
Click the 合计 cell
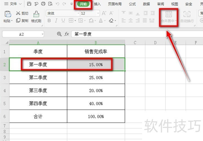(x=38, y=116)
